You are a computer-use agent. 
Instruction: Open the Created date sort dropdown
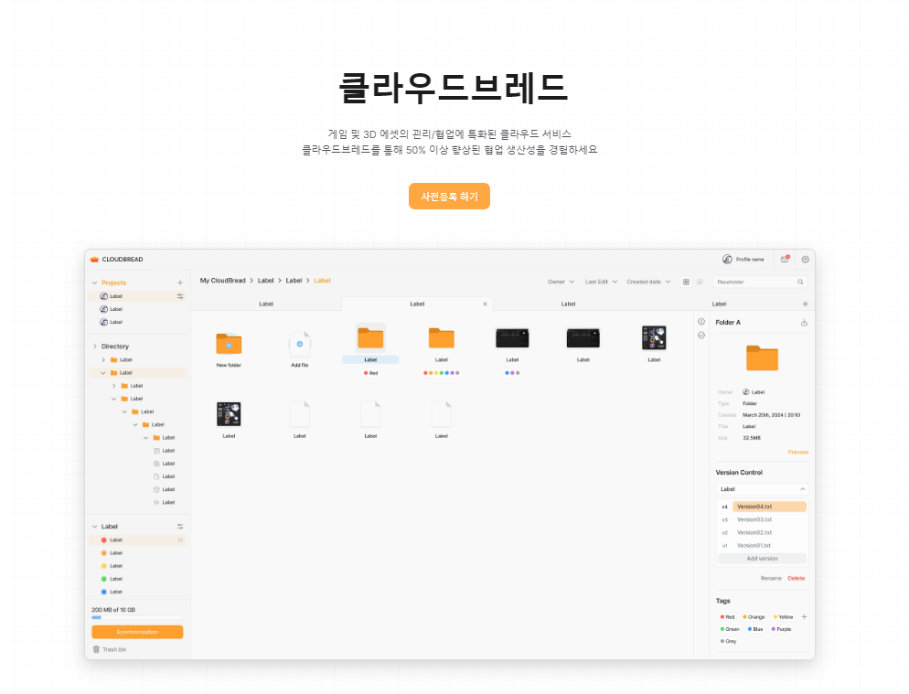coord(648,282)
